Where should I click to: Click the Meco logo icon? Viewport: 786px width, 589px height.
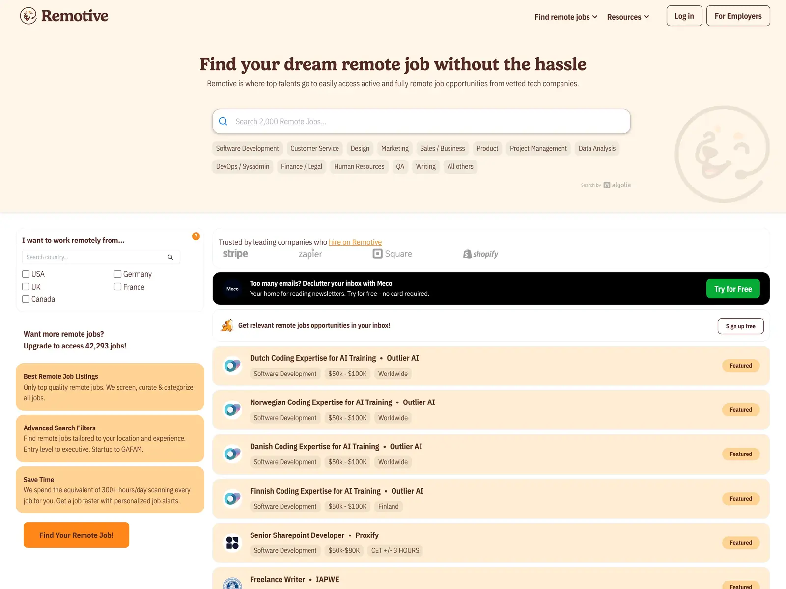(x=232, y=289)
